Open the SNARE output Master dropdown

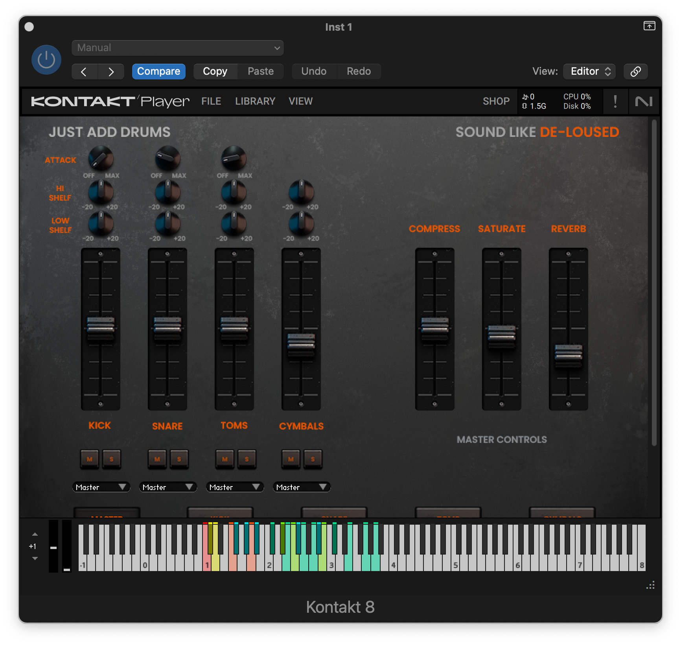pyautogui.click(x=168, y=487)
